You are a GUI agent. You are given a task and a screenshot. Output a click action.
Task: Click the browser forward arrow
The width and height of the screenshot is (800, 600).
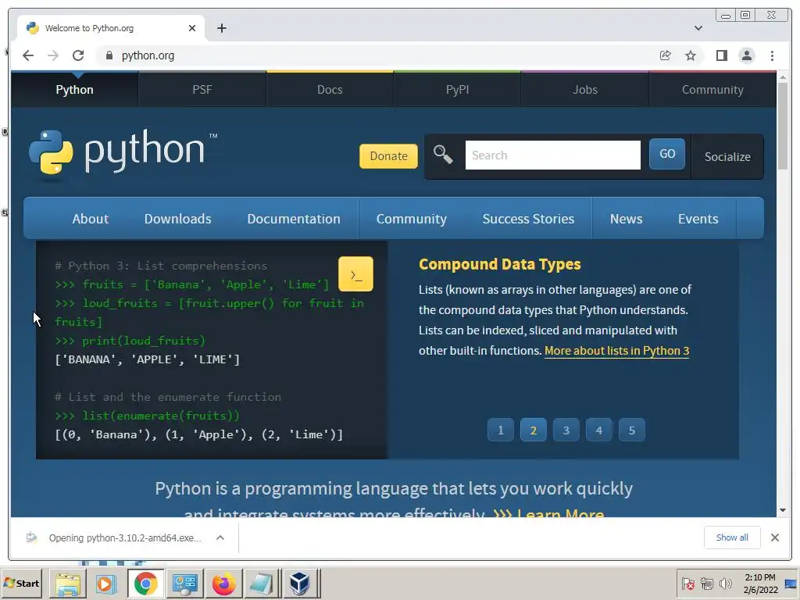click(53, 55)
